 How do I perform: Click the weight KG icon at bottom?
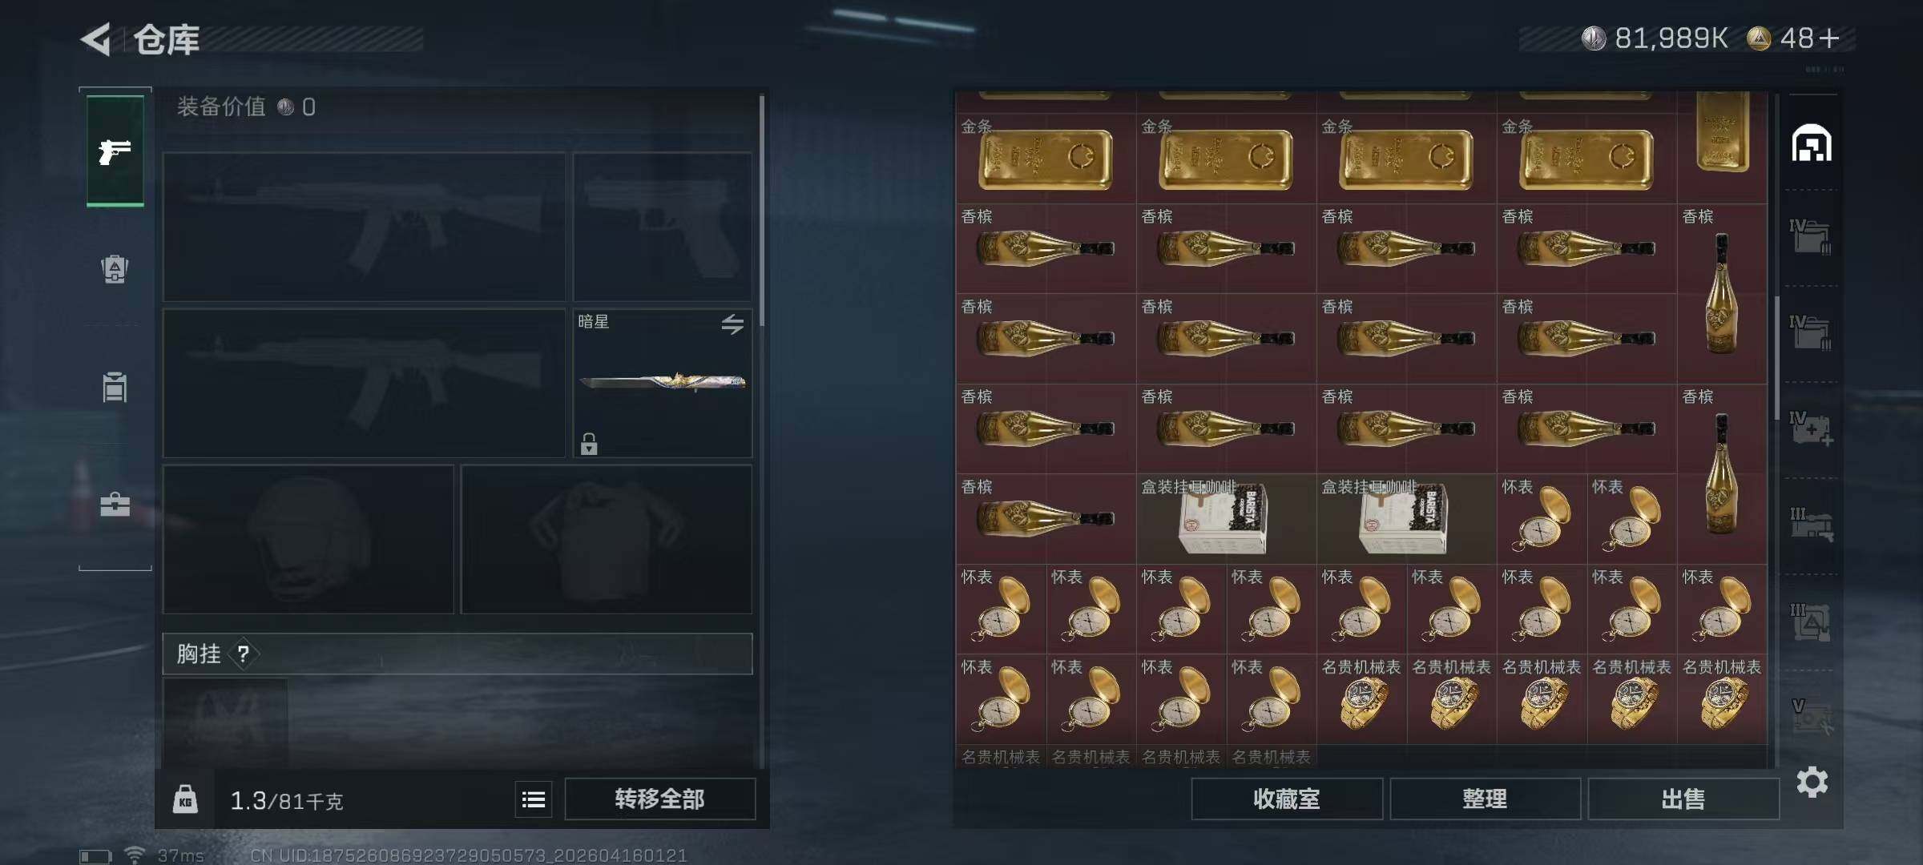coord(185,799)
